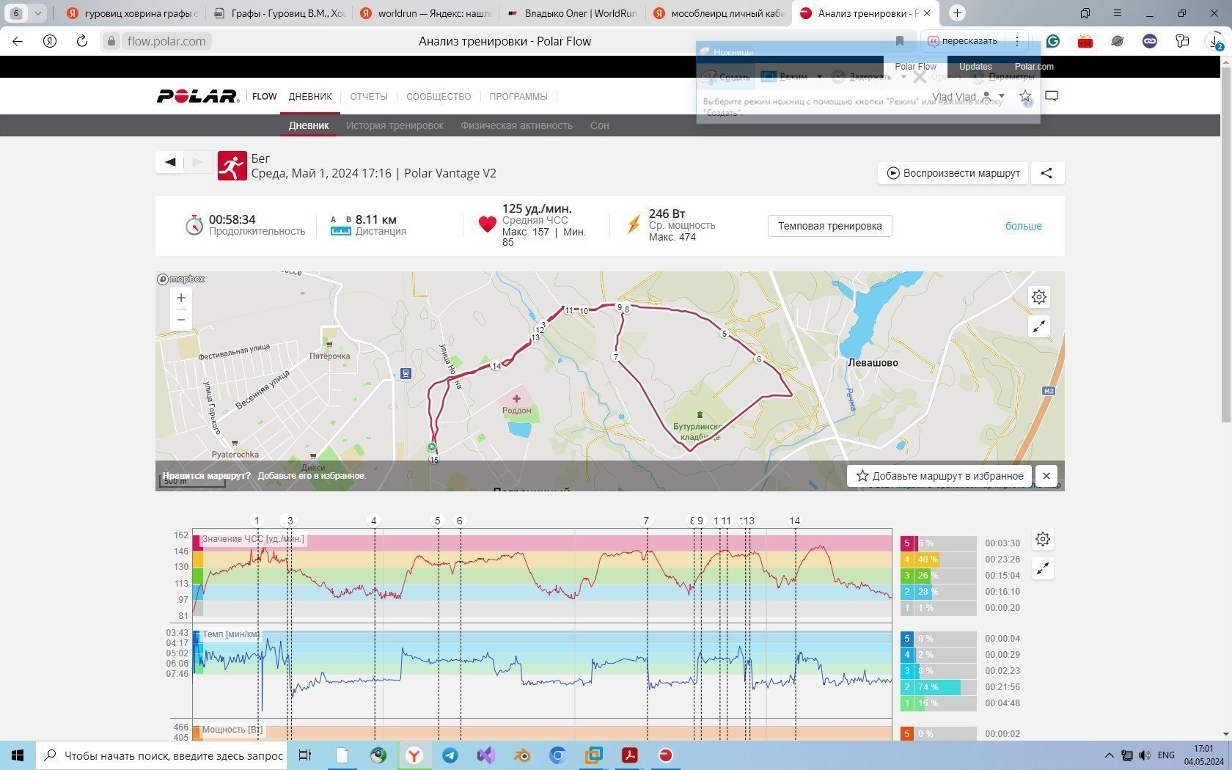Open the browser bookmarks panel icon

click(x=1085, y=13)
